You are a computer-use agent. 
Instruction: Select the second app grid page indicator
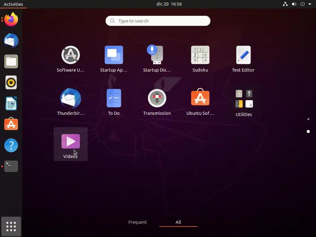pos(308,131)
